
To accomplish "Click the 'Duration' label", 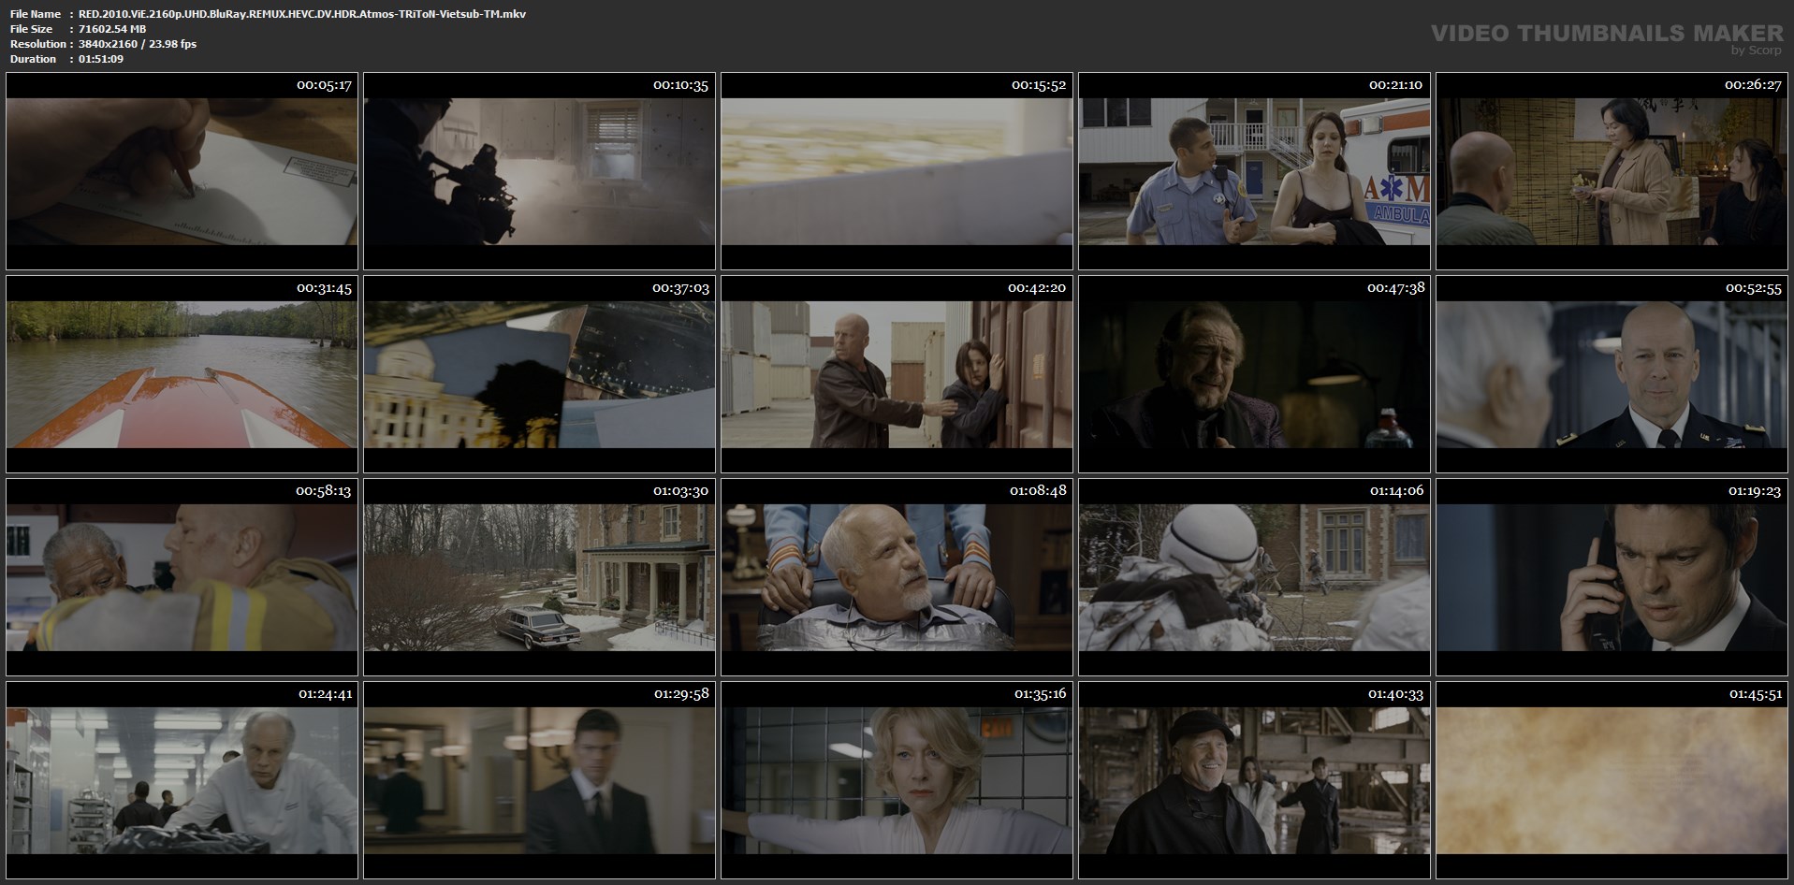I will pos(34,59).
